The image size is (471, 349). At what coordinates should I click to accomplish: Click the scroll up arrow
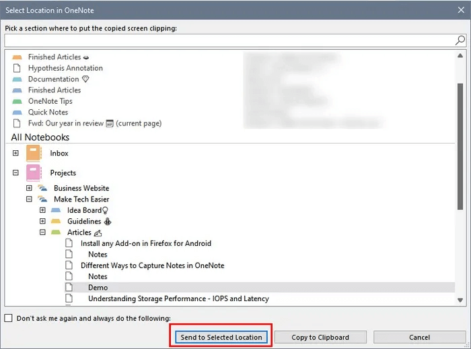[x=460, y=56]
